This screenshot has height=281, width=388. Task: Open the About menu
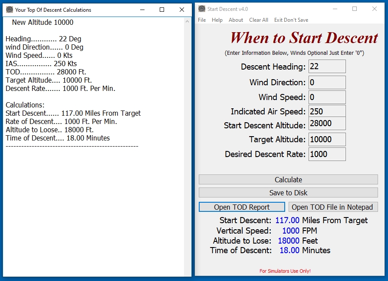(x=236, y=20)
